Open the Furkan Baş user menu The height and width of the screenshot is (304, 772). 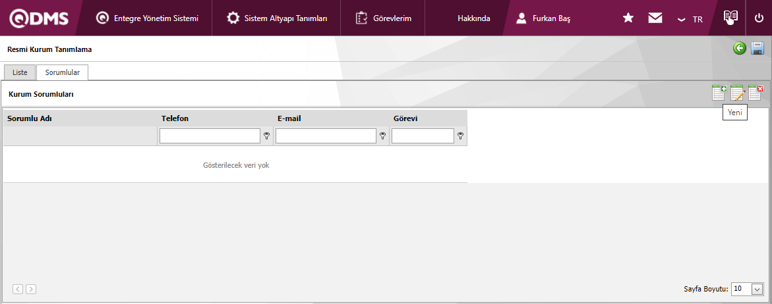pos(543,18)
